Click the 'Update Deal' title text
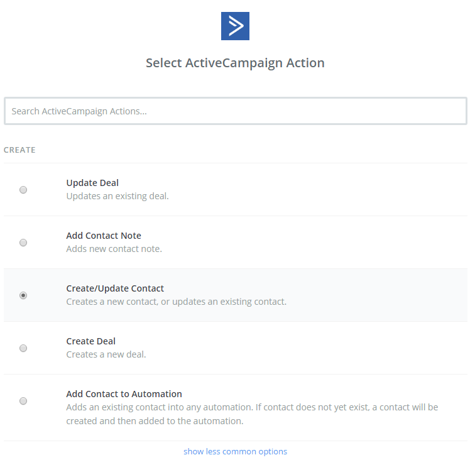Image resolution: width=475 pixels, height=460 pixels. pyautogui.click(x=92, y=183)
